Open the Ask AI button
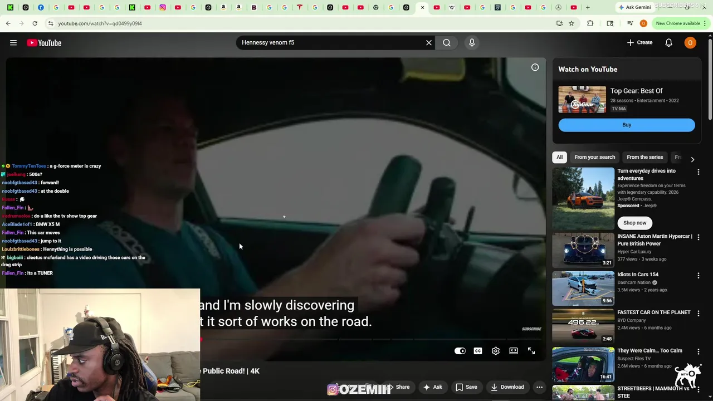 [433, 387]
